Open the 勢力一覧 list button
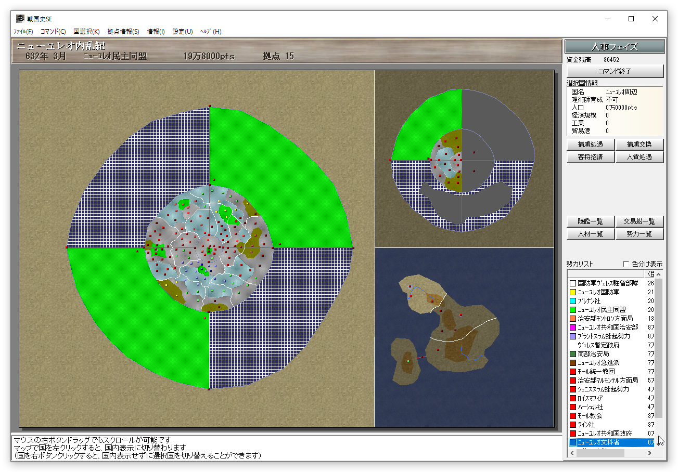The image size is (678, 472). pos(639,234)
